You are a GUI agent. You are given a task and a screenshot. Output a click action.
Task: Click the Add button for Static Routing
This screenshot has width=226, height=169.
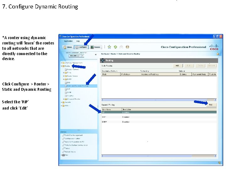tap(178, 66)
